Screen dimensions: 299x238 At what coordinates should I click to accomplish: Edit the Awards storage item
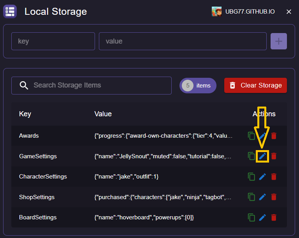tap(263, 136)
